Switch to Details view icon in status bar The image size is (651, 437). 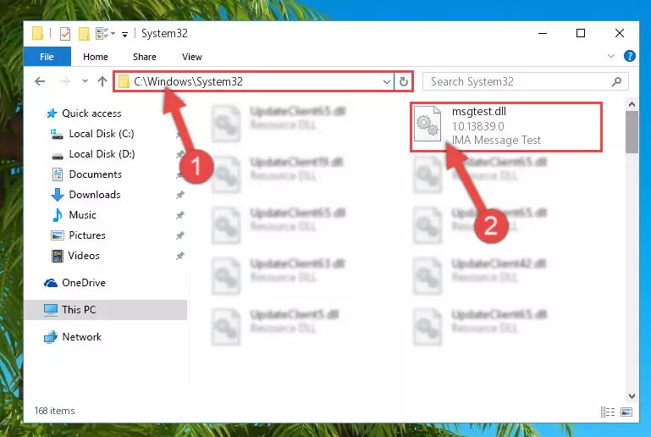608,412
